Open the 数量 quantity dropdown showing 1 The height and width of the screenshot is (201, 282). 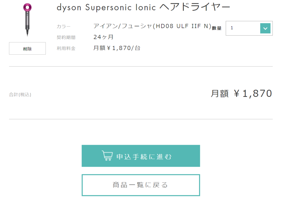pyautogui.click(x=249, y=28)
